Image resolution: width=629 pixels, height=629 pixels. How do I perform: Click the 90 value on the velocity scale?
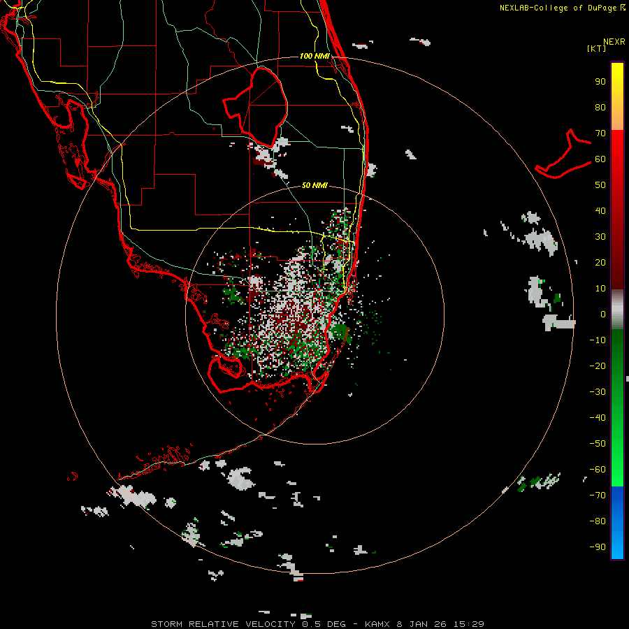pyautogui.click(x=600, y=82)
